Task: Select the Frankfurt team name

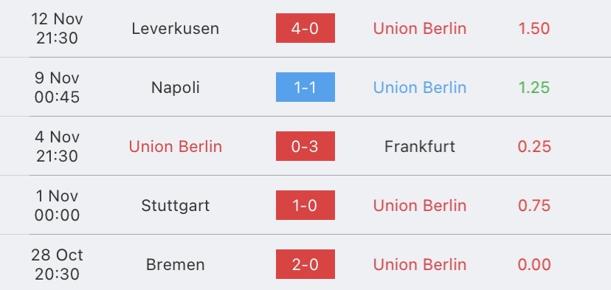Action: (420, 147)
